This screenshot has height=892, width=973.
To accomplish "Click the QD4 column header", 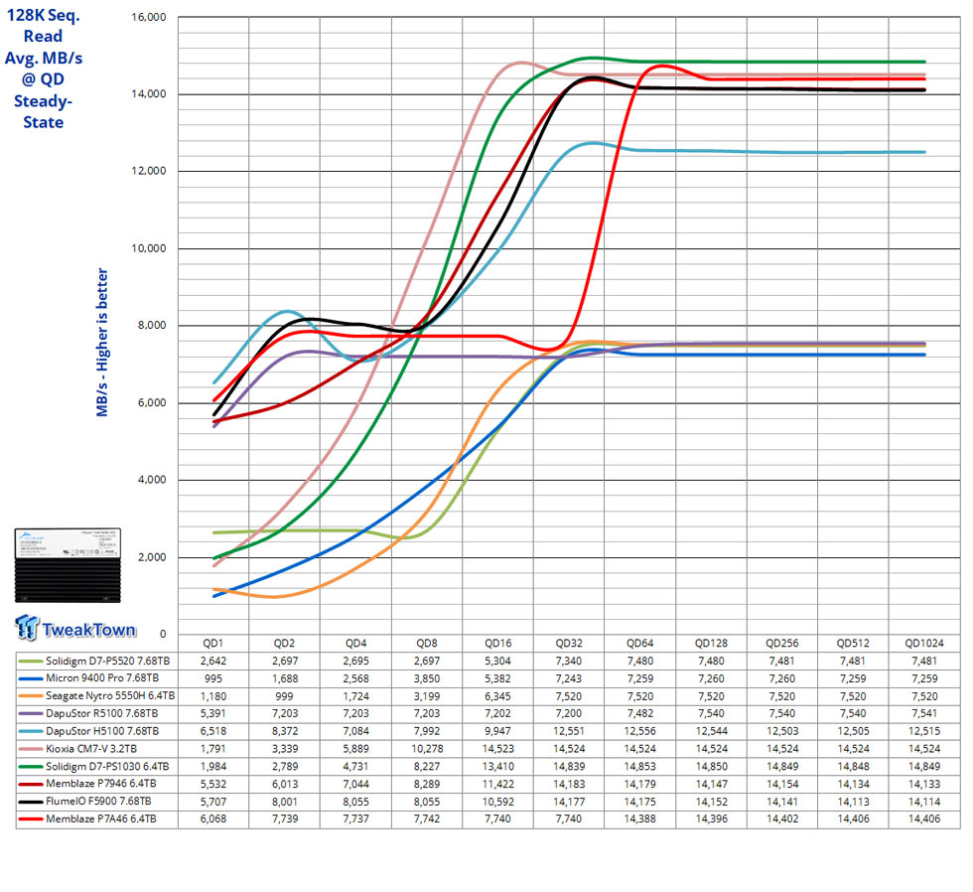I will pos(355,643).
